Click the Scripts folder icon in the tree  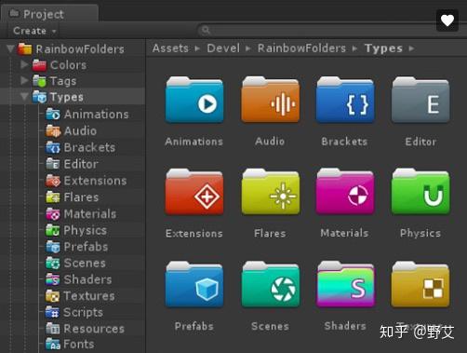coord(53,312)
